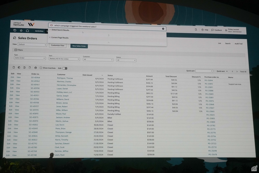Open order number SO-45962

click(x=35, y=81)
